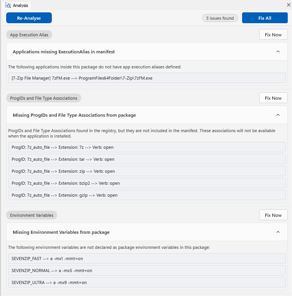This screenshot has height=296, width=292.
Task: Select the Extension: bzip2 ProgID row
Action: pos(147,183)
